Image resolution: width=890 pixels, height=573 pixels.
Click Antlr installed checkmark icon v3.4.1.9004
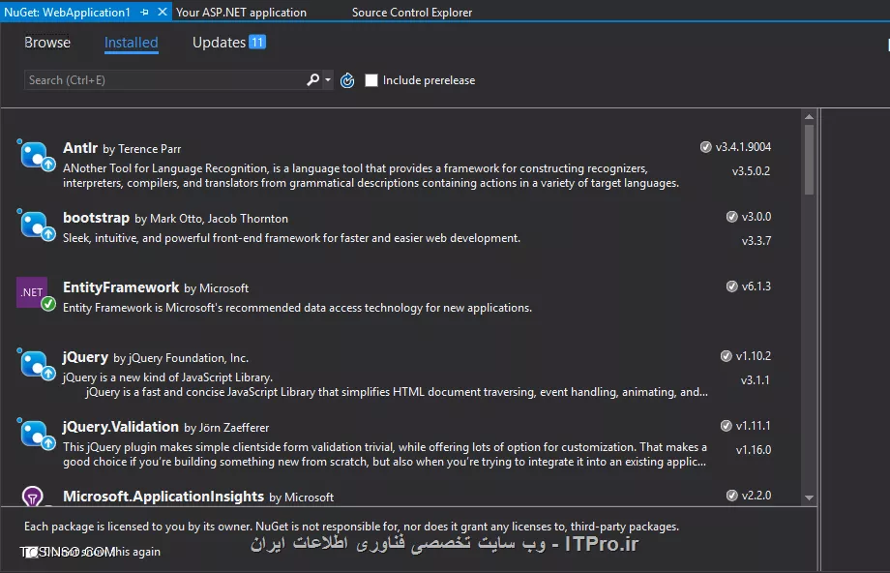tap(705, 147)
